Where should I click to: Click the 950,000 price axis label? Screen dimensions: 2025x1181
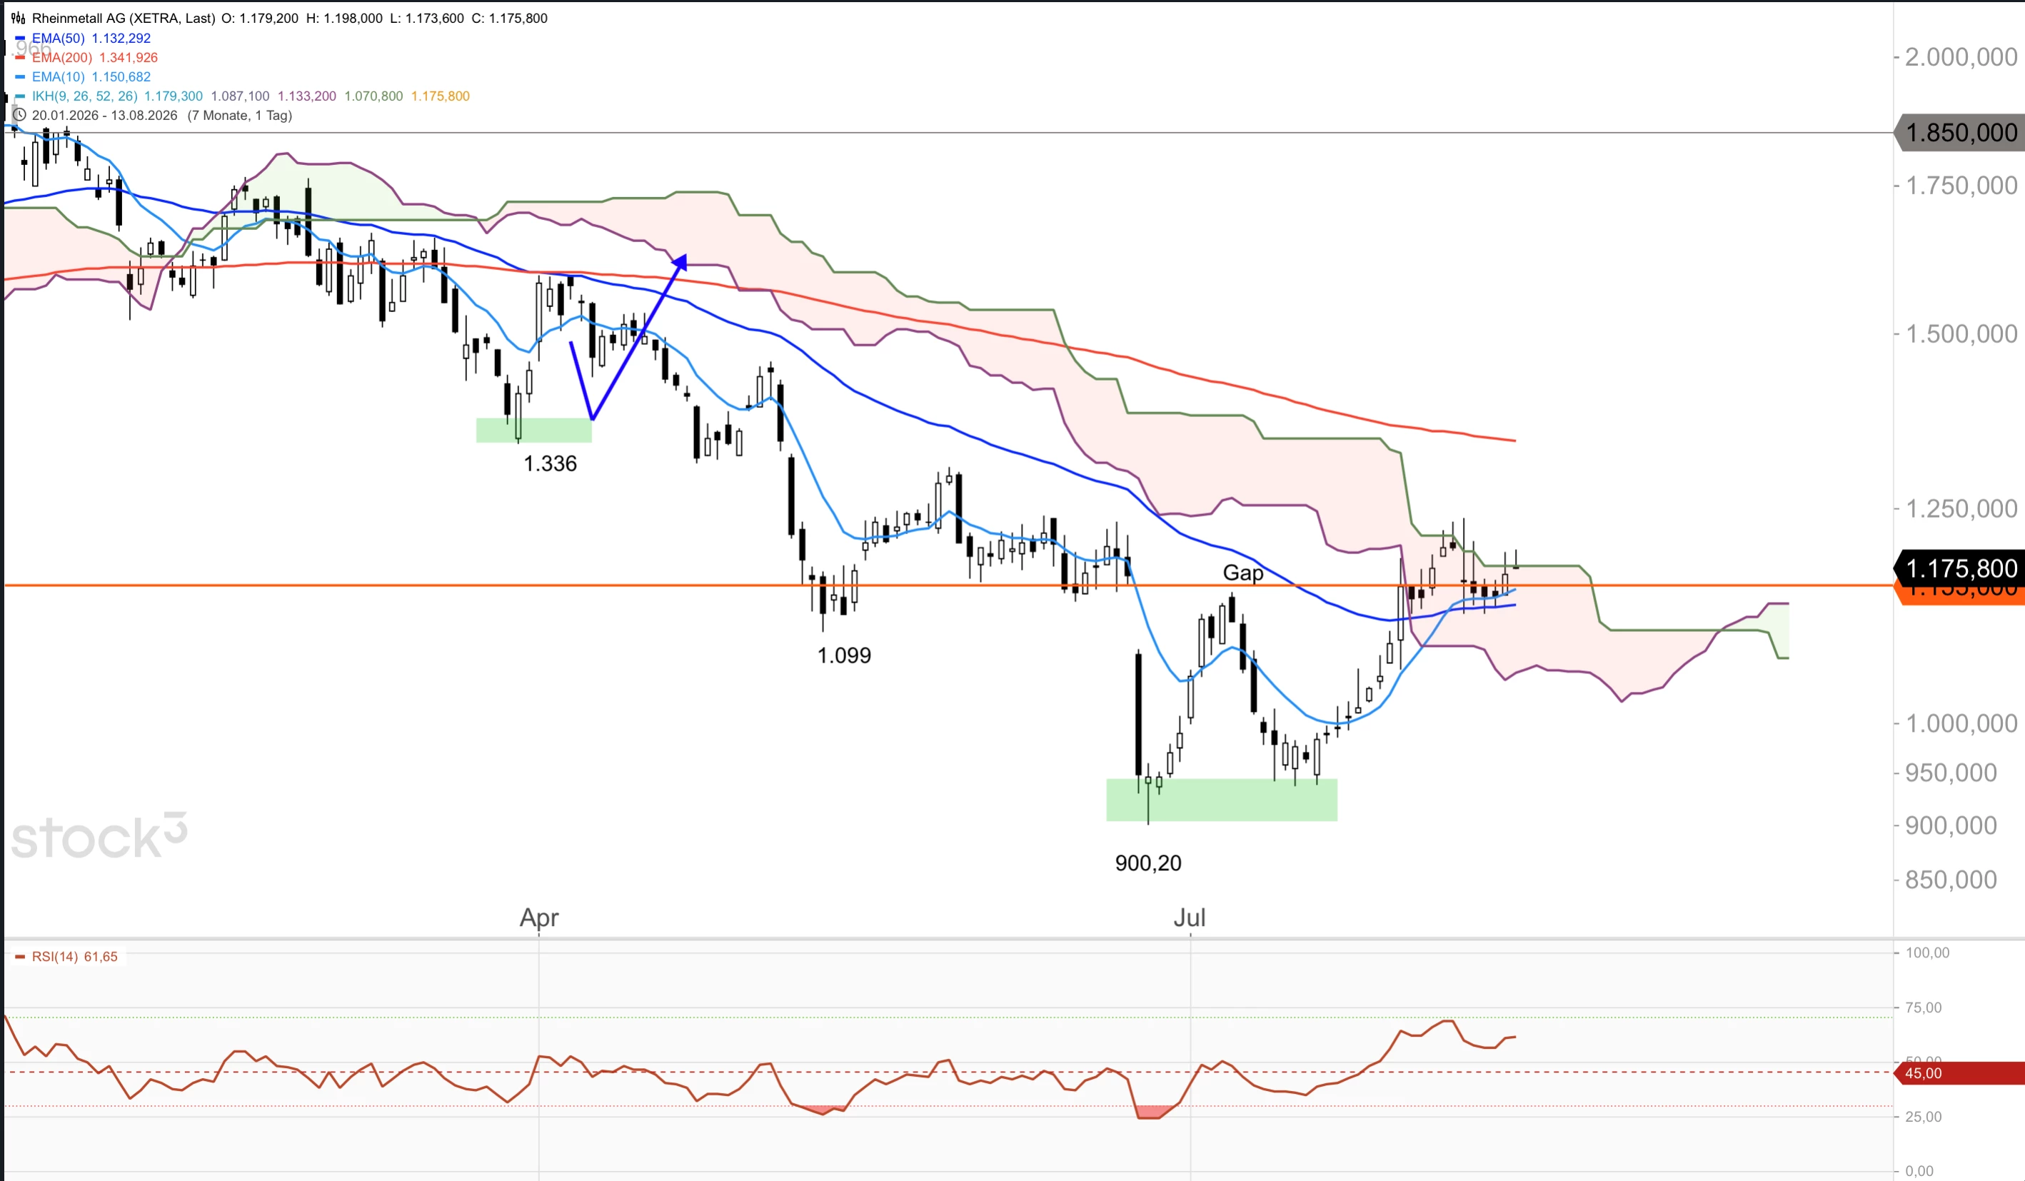coord(1950,773)
